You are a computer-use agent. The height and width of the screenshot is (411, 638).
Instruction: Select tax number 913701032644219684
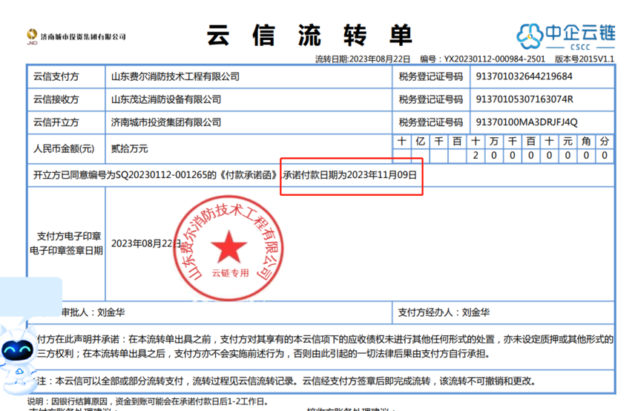524,76
